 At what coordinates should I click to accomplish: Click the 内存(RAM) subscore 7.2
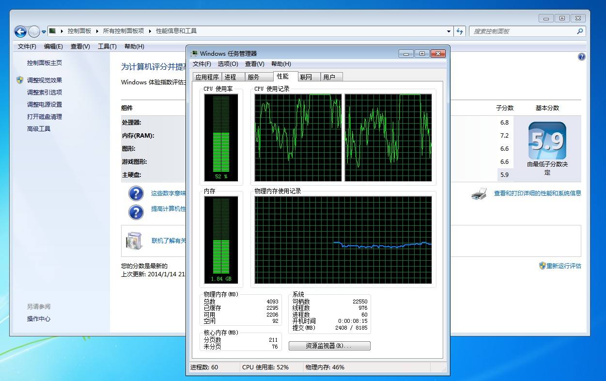coord(504,136)
